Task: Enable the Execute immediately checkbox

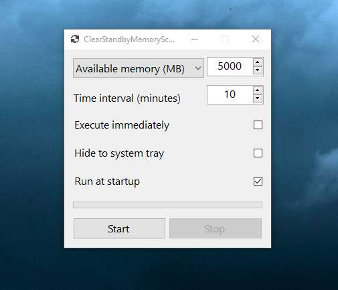Action: [258, 125]
